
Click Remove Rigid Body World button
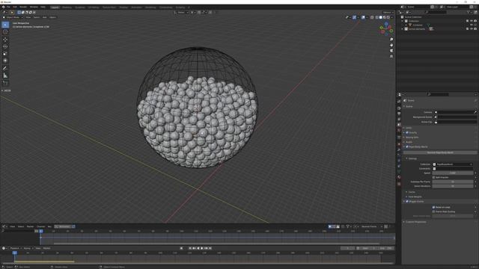pos(440,152)
